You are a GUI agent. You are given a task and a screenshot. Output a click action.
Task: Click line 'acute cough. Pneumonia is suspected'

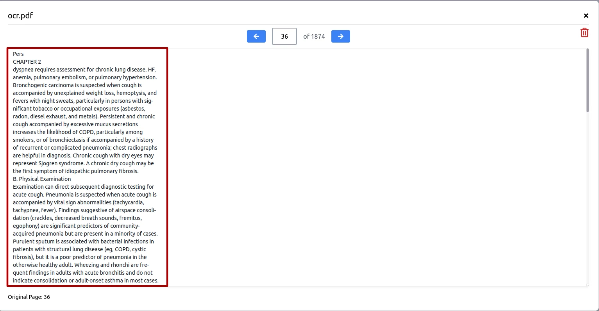click(x=85, y=195)
